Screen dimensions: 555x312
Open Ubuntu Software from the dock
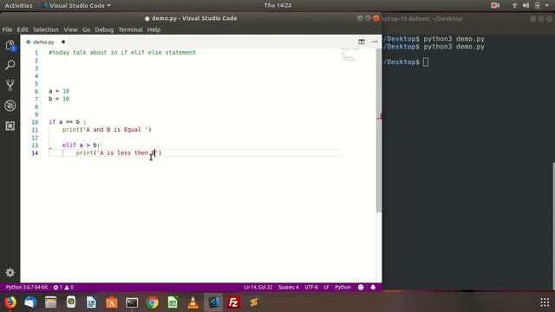[112, 302]
